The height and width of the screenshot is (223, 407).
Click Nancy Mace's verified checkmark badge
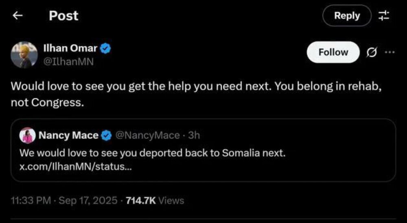click(x=106, y=135)
